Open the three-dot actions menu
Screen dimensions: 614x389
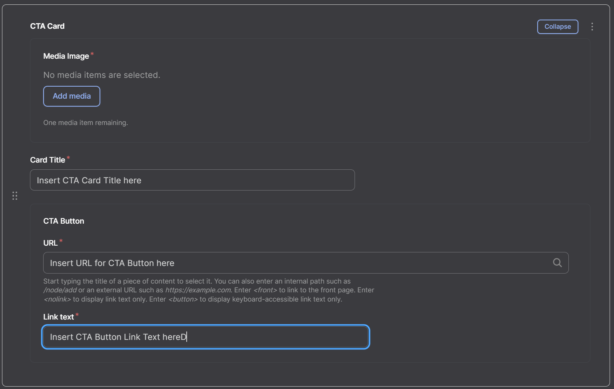coord(592,27)
